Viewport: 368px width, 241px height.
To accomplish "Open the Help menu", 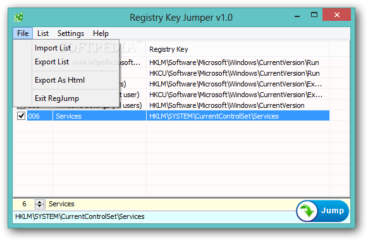I will tap(101, 33).
